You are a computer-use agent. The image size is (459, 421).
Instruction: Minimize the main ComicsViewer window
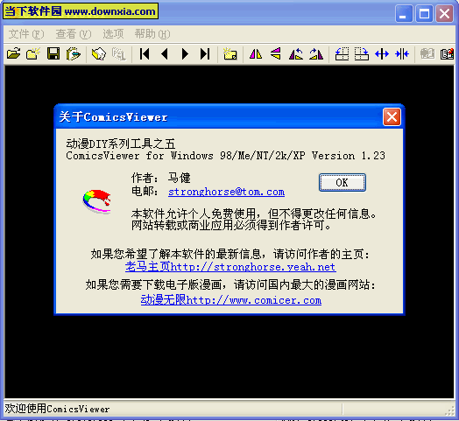pyautogui.click(x=404, y=13)
